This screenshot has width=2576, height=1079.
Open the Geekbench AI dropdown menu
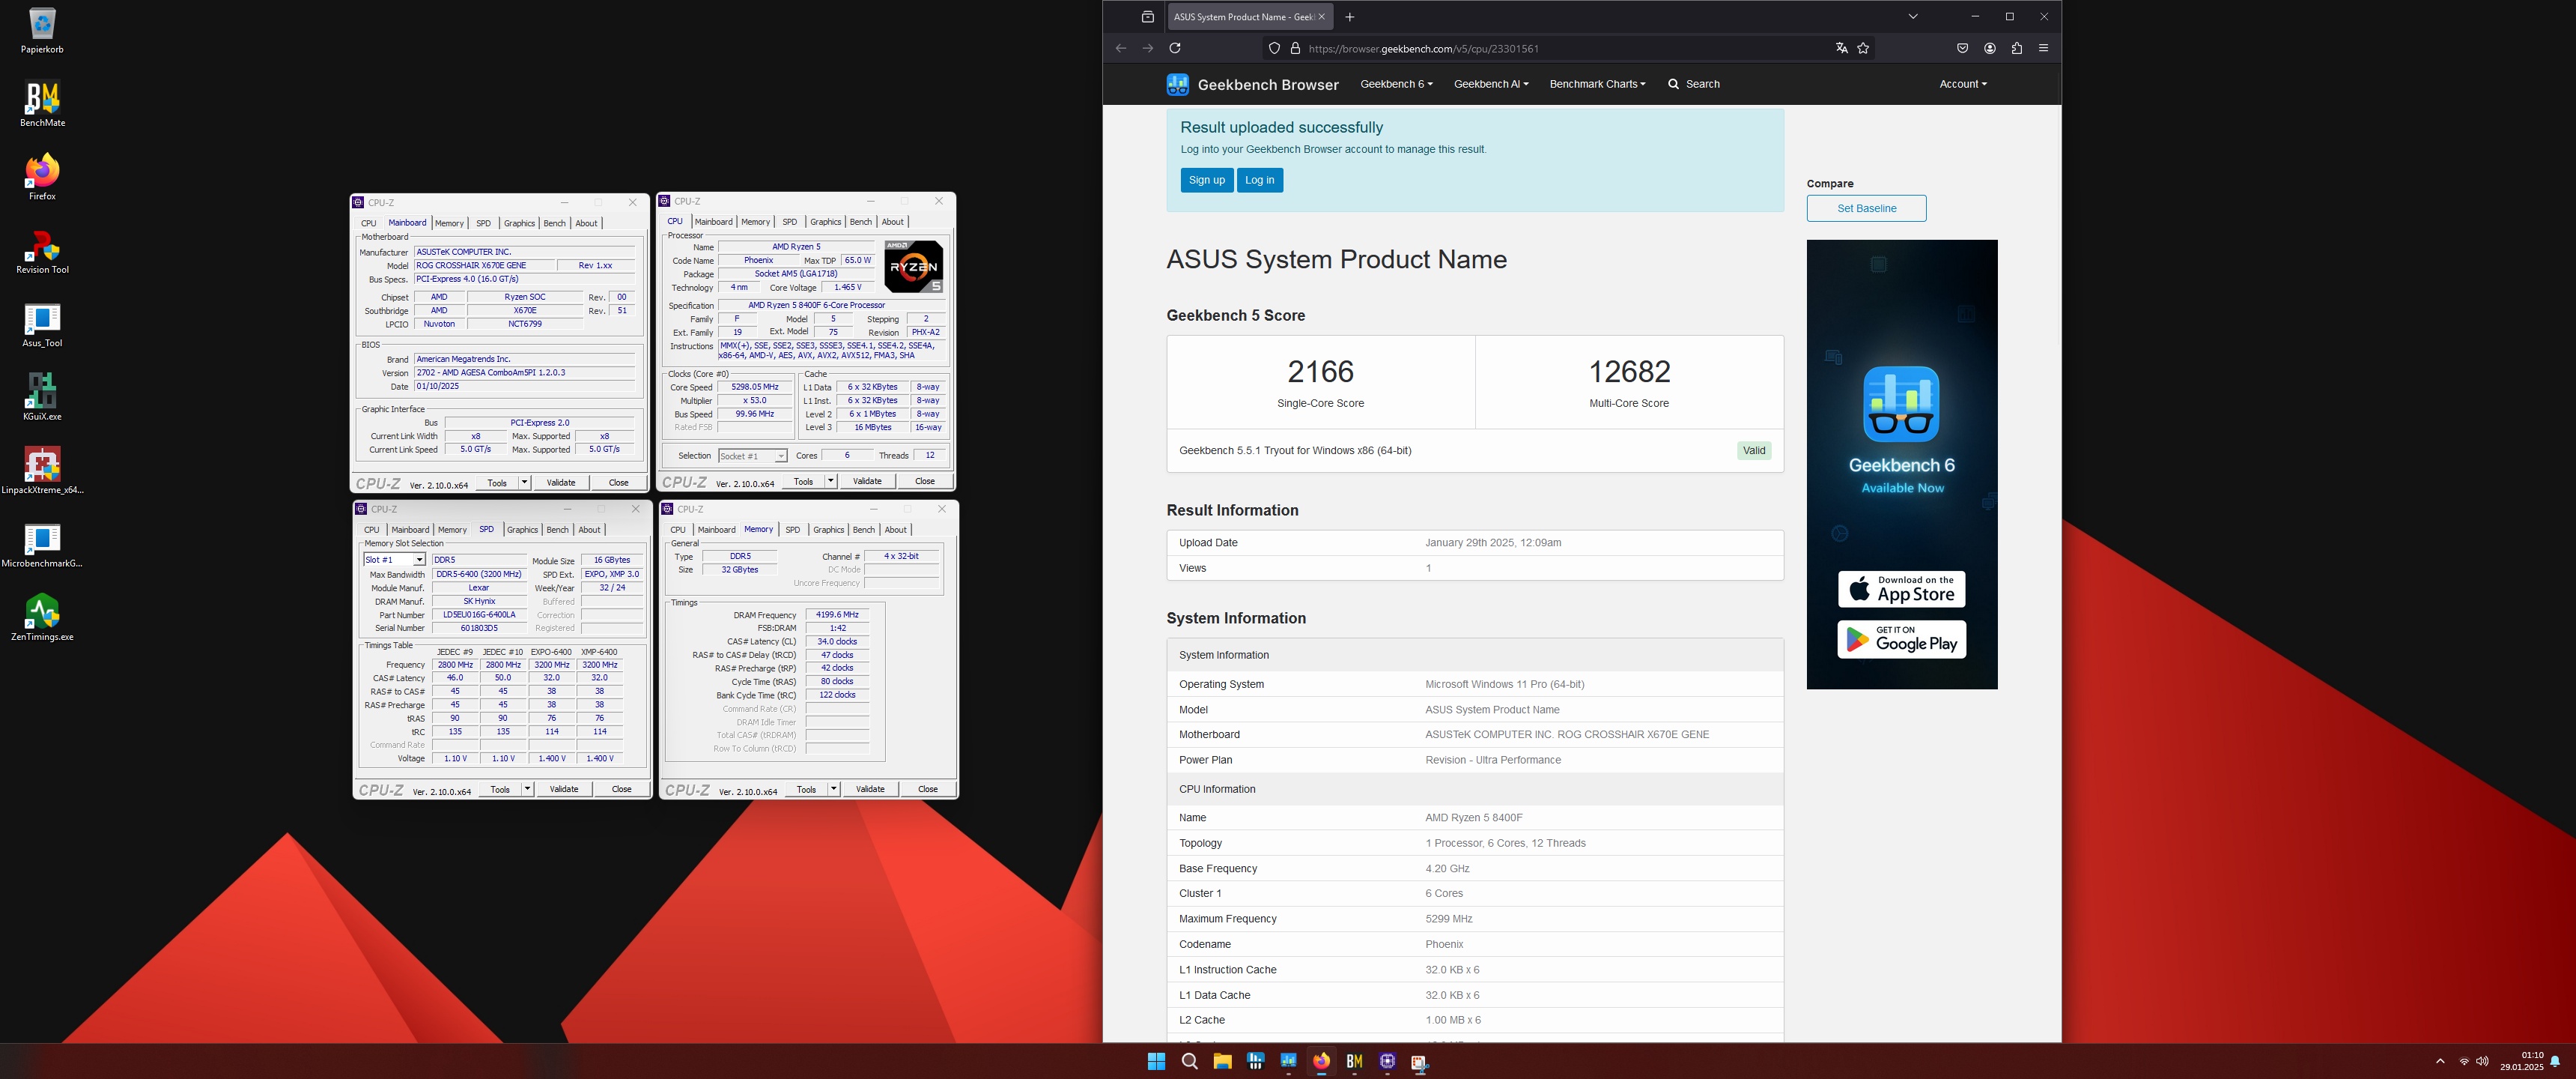point(1490,84)
